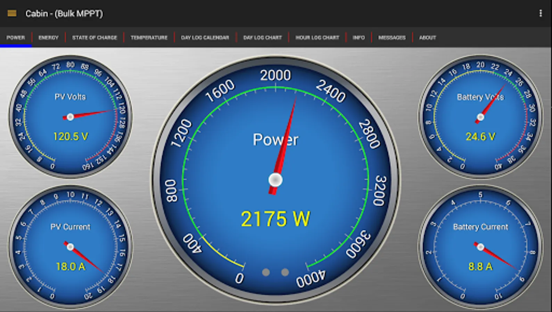
Task: Tap the app icon beside Cabin title
Action: pyautogui.click(x=12, y=14)
